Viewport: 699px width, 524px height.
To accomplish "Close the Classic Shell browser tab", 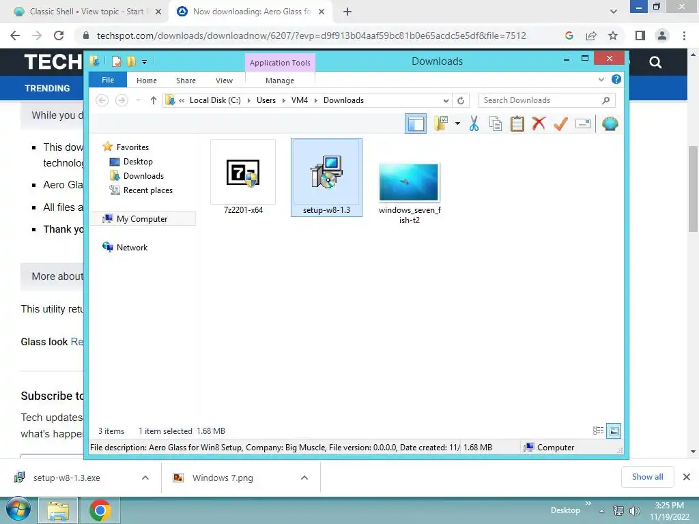I will pos(158,12).
